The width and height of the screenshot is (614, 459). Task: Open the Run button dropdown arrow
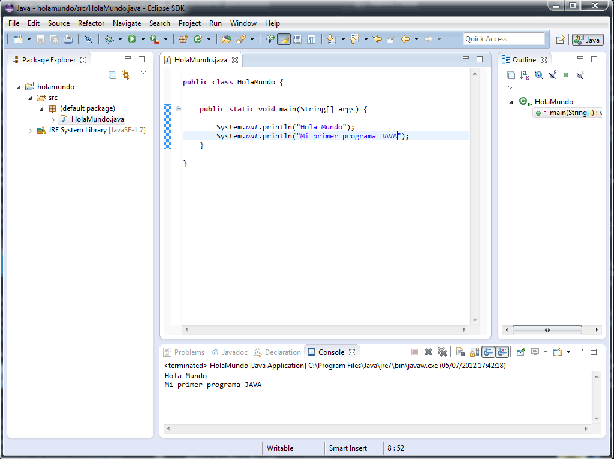coord(143,39)
